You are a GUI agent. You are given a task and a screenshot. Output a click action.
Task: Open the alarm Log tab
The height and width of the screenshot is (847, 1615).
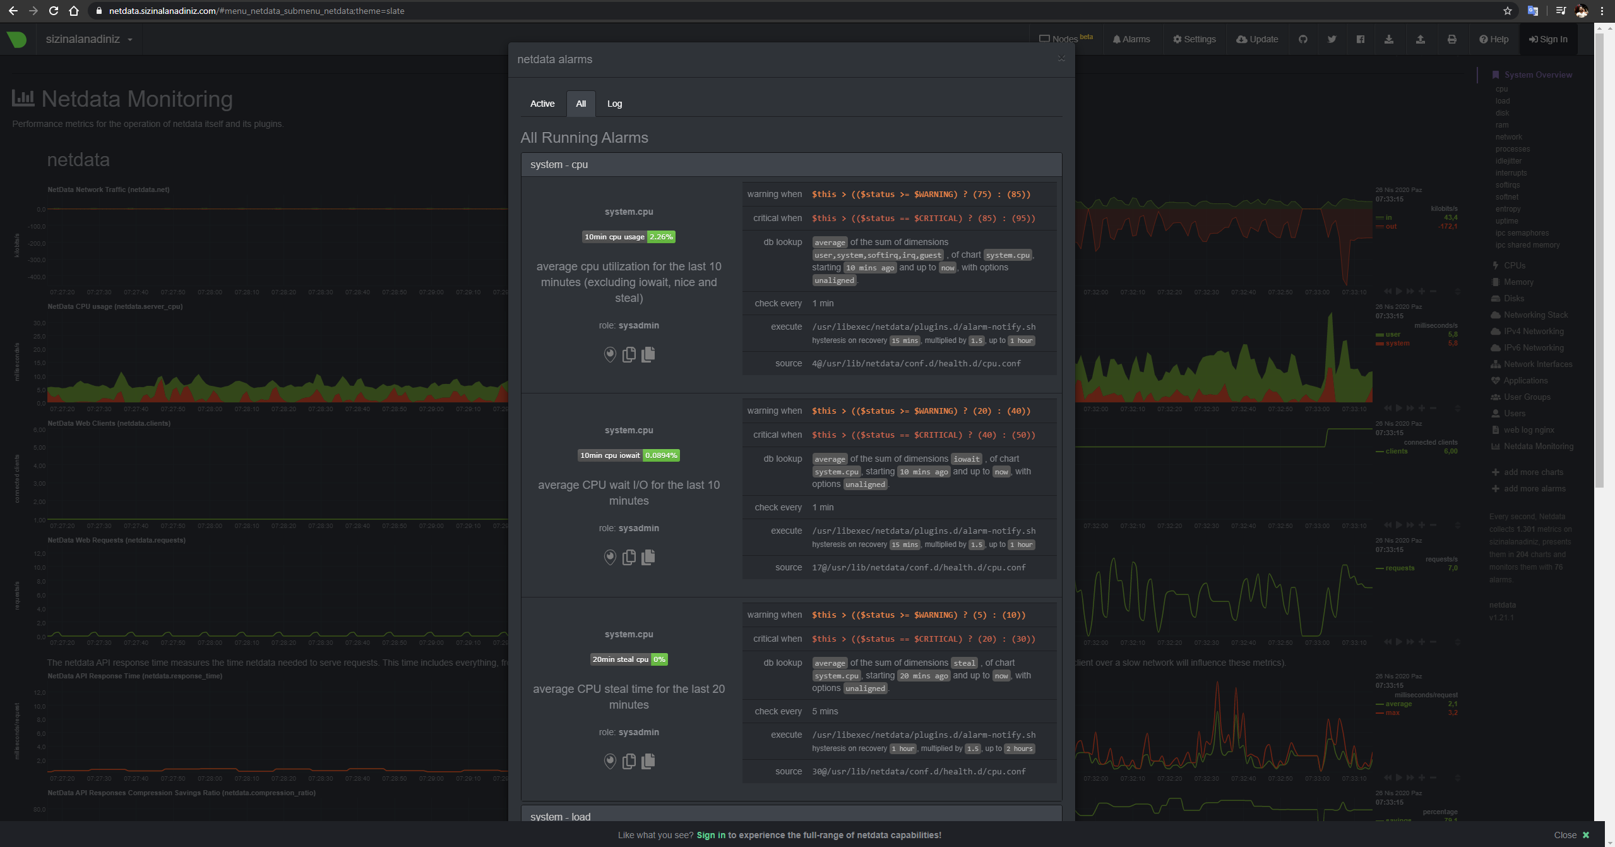click(x=614, y=104)
